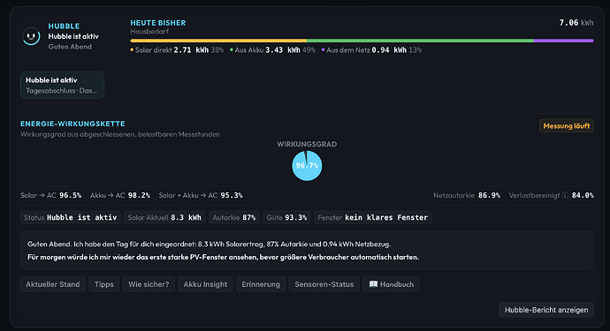Click the Aus Akku 3.43 kWh legend
The image size is (610, 331).
[272, 50]
